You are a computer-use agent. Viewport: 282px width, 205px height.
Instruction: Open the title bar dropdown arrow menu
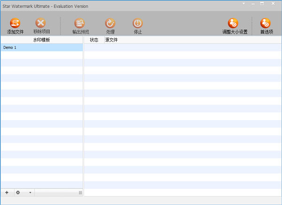click(x=243, y=3)
